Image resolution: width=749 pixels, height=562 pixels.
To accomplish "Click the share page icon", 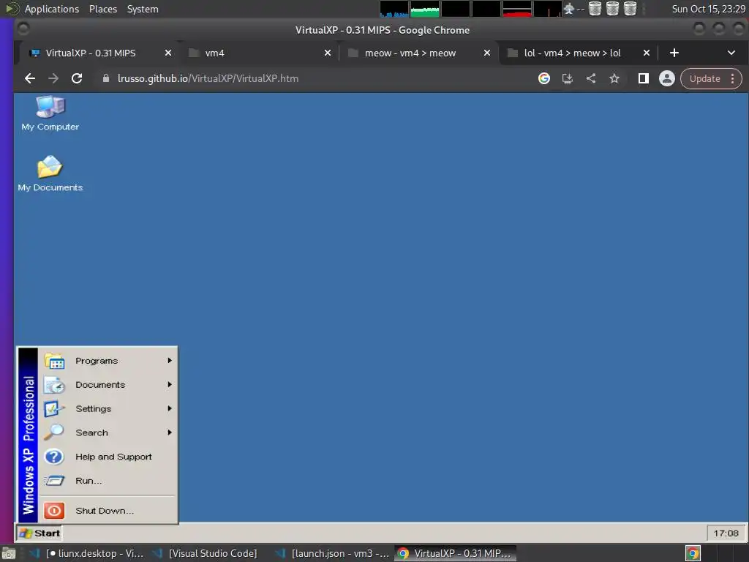I will pyautogui.click(x=591, y=78).
